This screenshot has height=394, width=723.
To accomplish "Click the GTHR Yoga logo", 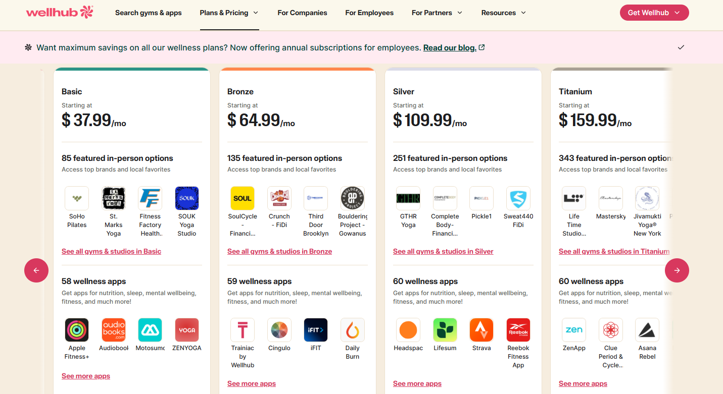I will pyautogui.click(x=408, y=198).
